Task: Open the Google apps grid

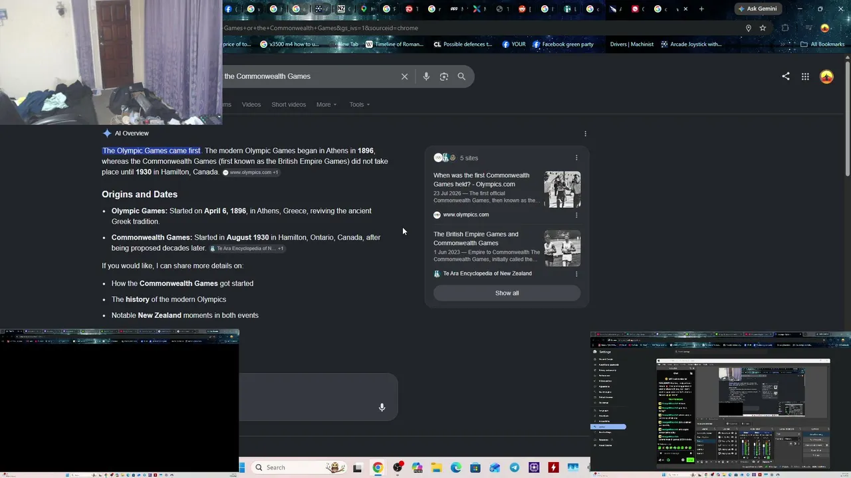Action: [805, 76]
